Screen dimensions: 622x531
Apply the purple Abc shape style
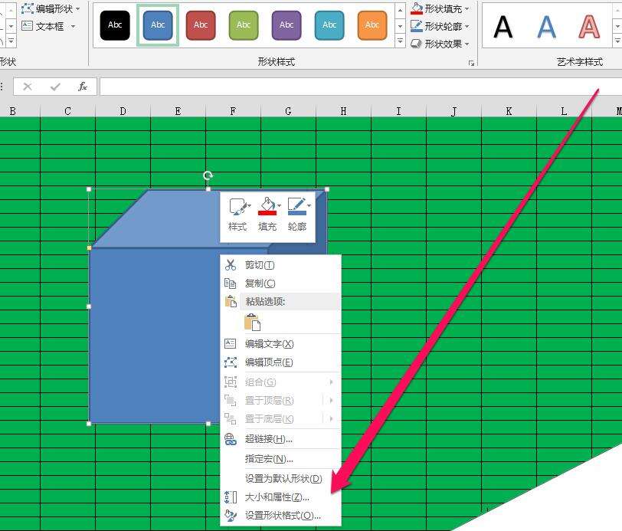pyautogui.click(x=286, y=25)
